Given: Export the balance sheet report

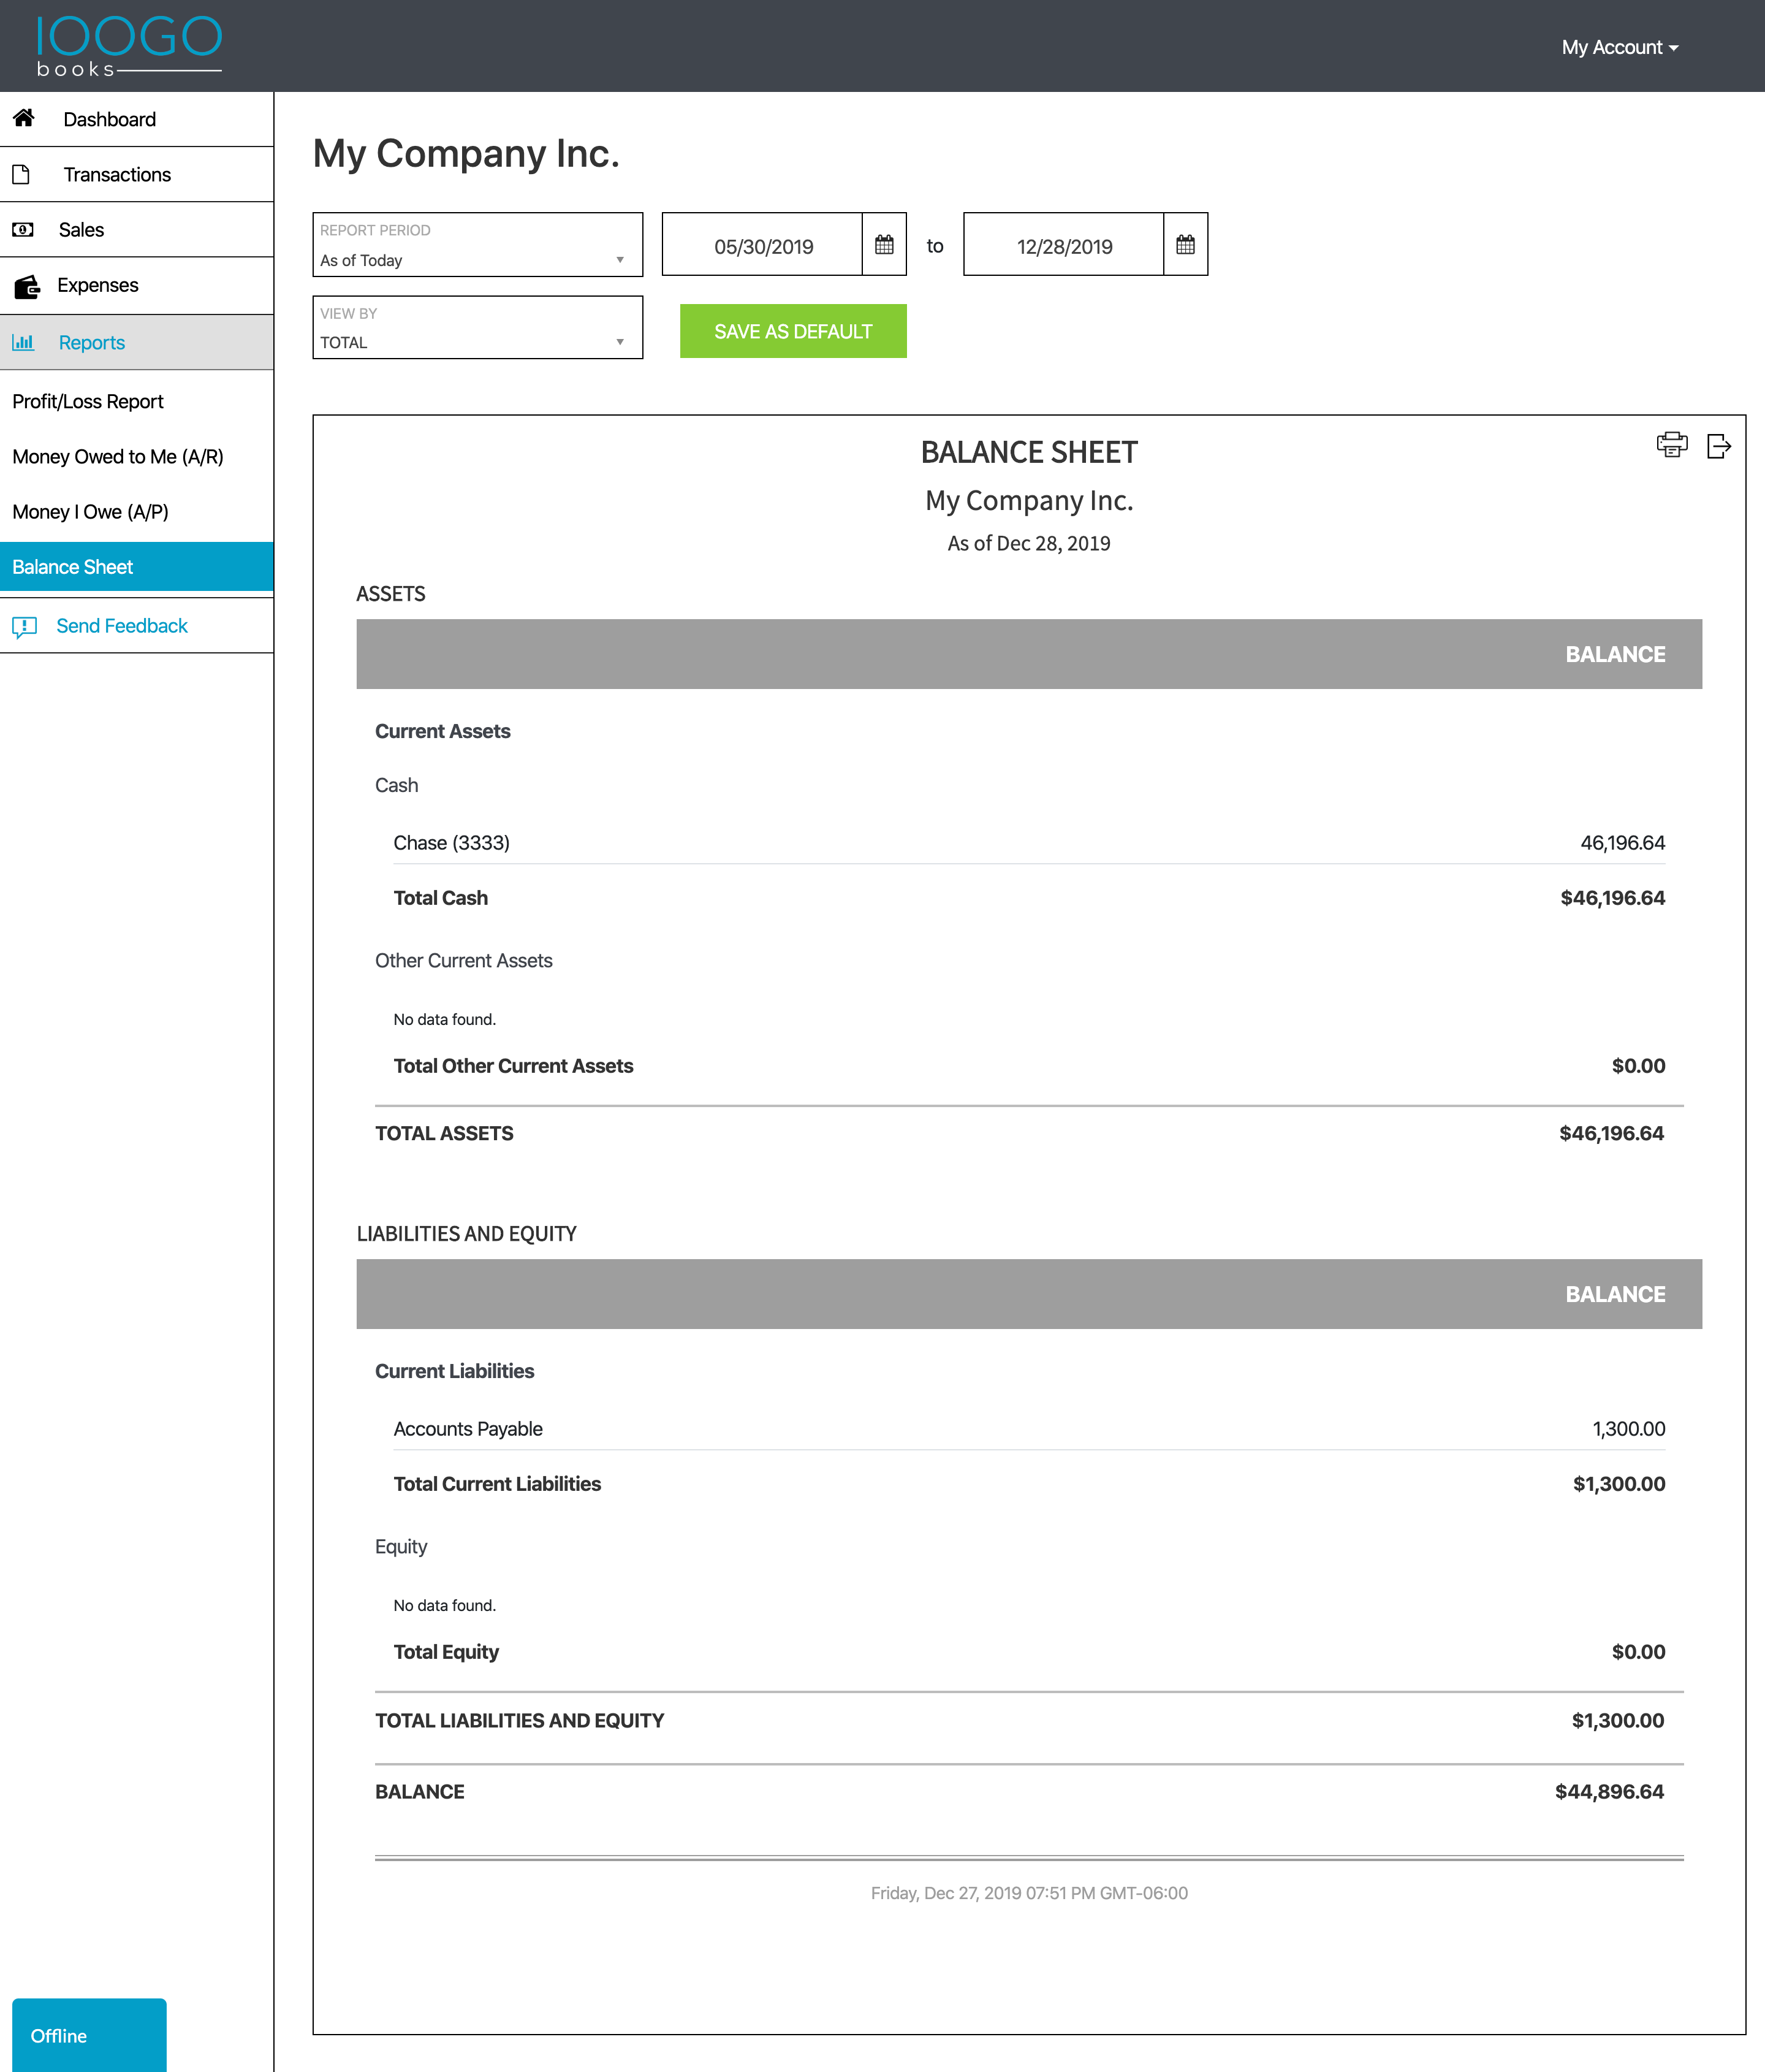Looking at the screenshot, I should (1719, 445).
